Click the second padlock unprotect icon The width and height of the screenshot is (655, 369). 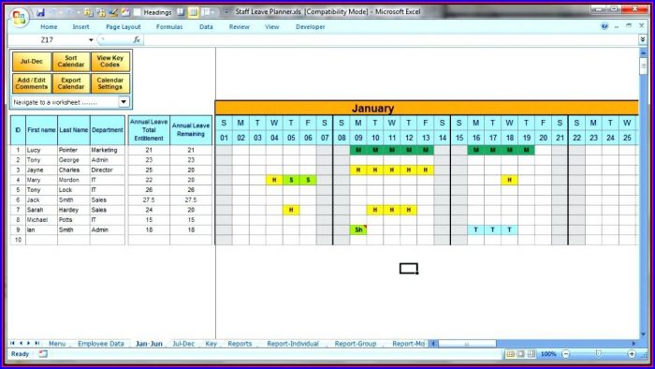pos(101,12)
